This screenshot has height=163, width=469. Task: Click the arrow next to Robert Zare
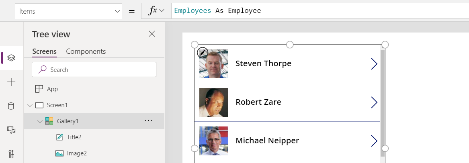click(x=374, y=102)
